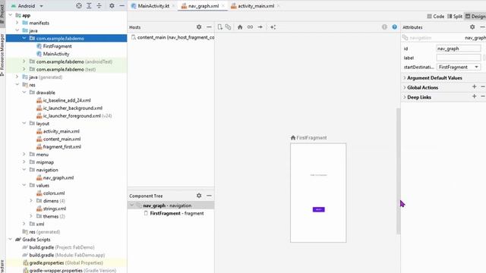Add action with arrow icon
Image resolution: width=486 pixels, height=273 pixels.
pos(260,27)
